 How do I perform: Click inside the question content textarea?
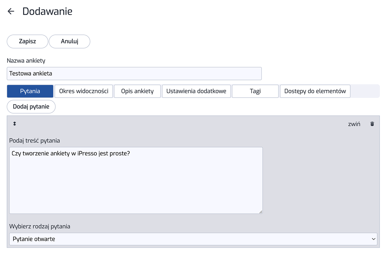coord(136,180)
